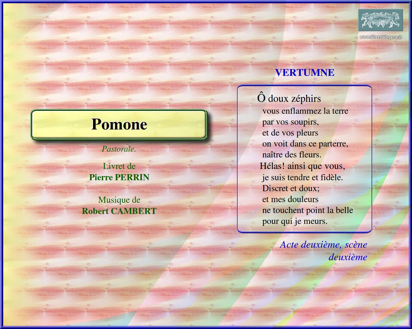
Task: Select the 'Musique de' label
Action: pyautogui.click(x=119, y=200)
